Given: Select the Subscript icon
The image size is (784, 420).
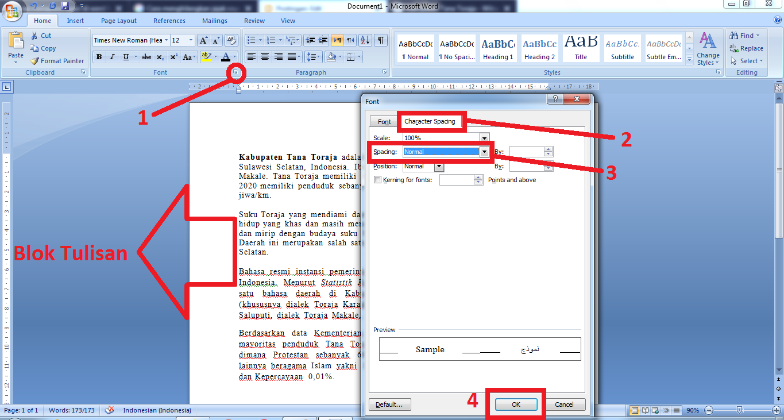Looking at the screenshot, I should [160, 56].
